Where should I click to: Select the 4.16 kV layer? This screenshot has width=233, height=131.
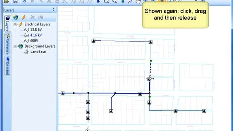tap(36, 35)
